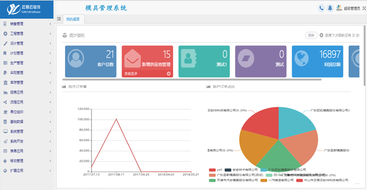Click the 120,000 y-axis label
Viewport: 367px width, 190px height.
click(83, 109)
